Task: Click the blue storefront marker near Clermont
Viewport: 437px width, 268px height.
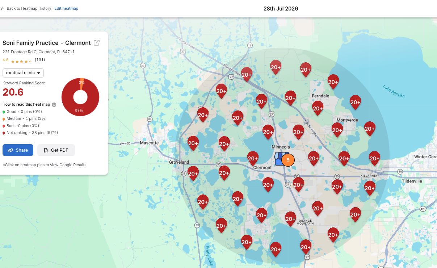Action: point(279,159)
